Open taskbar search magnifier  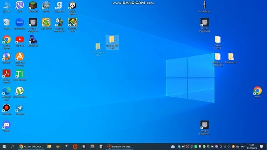pos(13,146)
